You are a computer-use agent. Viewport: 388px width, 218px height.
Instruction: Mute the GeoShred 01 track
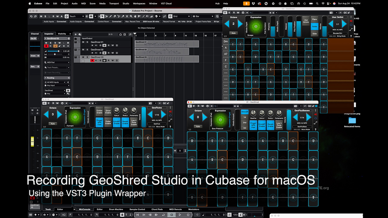(83, 42)
